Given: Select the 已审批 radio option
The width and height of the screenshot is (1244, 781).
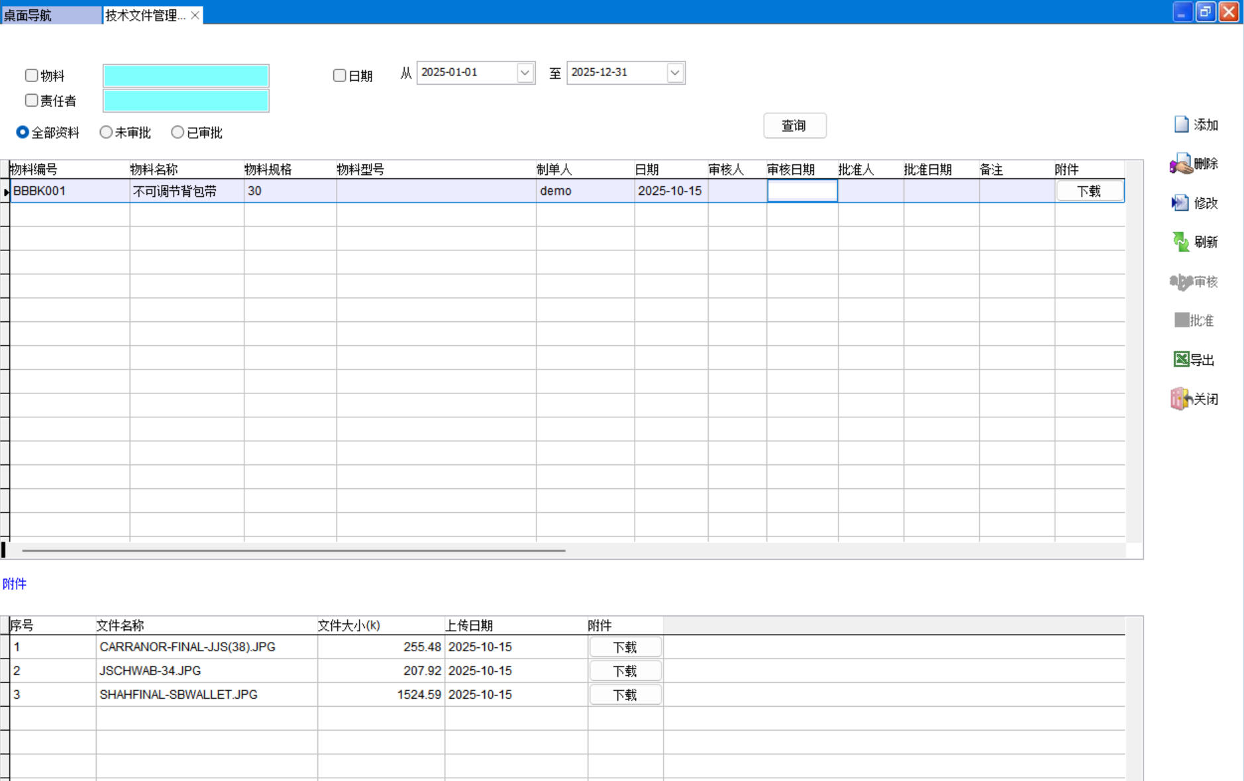Looking at the screenshot, I should pos(178,132).
